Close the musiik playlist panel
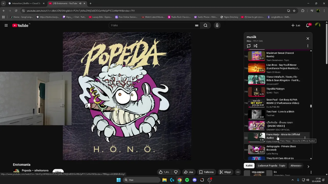This screenshot has height=184, width=328. click(308, 39)
